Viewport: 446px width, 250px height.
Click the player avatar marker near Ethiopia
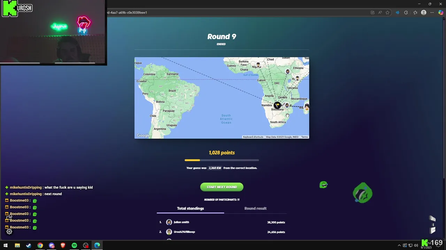point(287,71)
